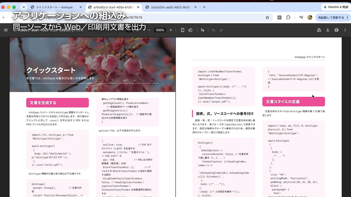Save the PDF to Google Drive
Image resolution: width=351 pixels, height=197 pixels.
319,30
